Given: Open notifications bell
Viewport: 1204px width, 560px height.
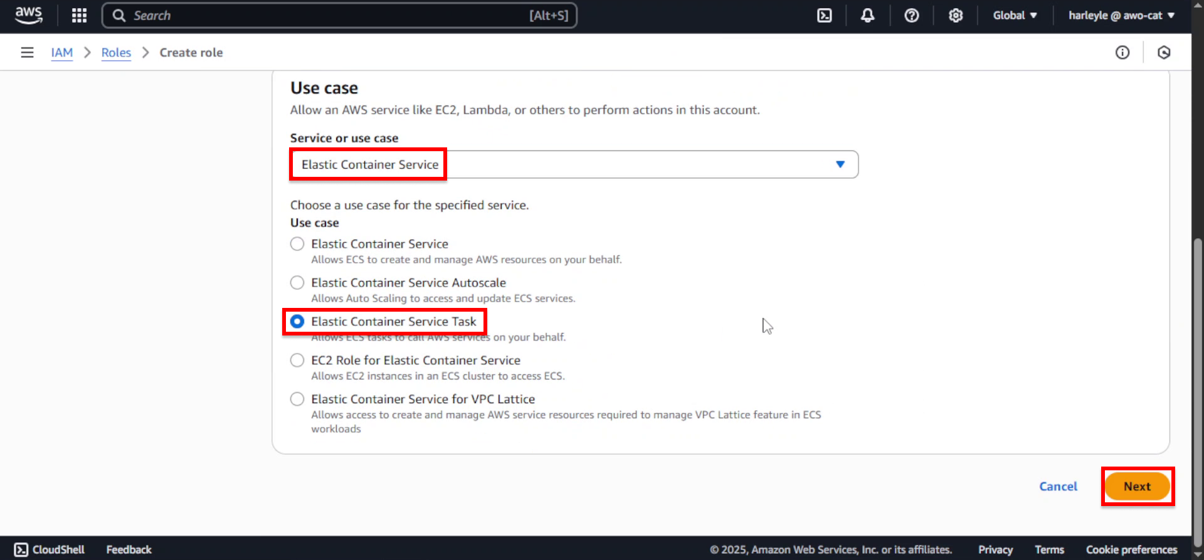Looking at the screenshot, I should (867, 15).
